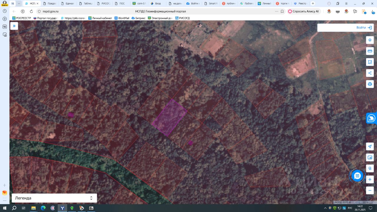Print the map using printer icon
The width and height of the screenshot is (377, 212).
[x=370, y=84]
